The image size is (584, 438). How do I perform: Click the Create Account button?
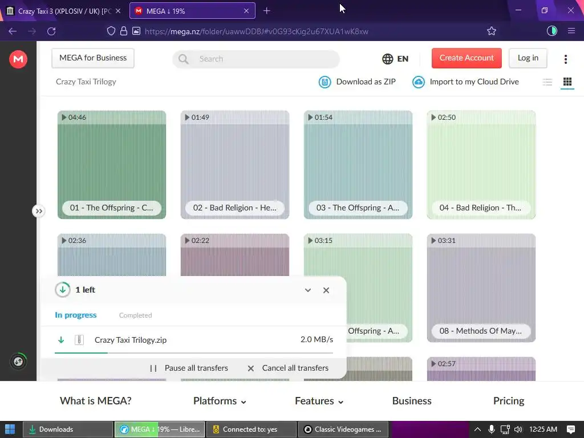pyautogui.click(x=467, y=58)
